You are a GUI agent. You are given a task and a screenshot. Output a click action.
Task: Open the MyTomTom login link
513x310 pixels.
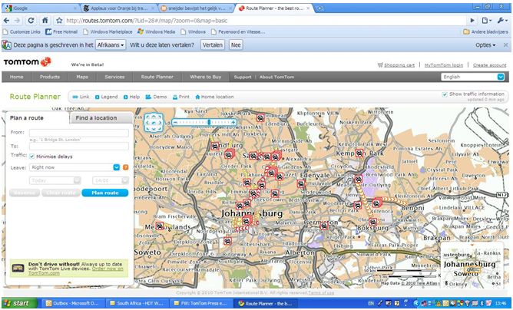[x=444, y=65]
